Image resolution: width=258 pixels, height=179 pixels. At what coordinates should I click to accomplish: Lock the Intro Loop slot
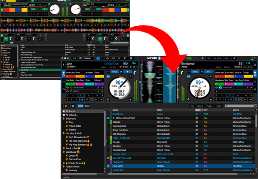point(248,88)
